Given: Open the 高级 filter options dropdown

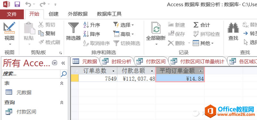Looking at the screenshot, I should coord(124,34).
